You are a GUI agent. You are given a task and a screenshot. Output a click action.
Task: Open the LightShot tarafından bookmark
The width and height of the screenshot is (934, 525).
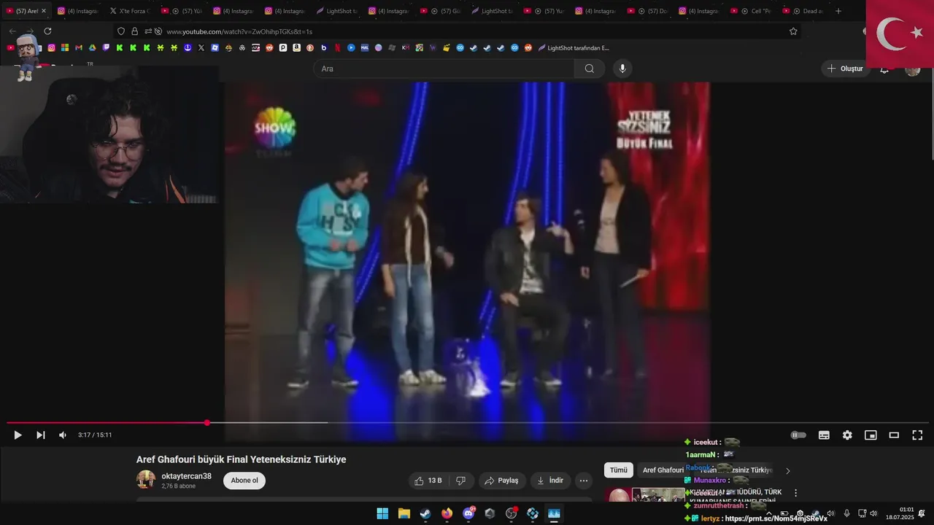click(x=574, y=48)
